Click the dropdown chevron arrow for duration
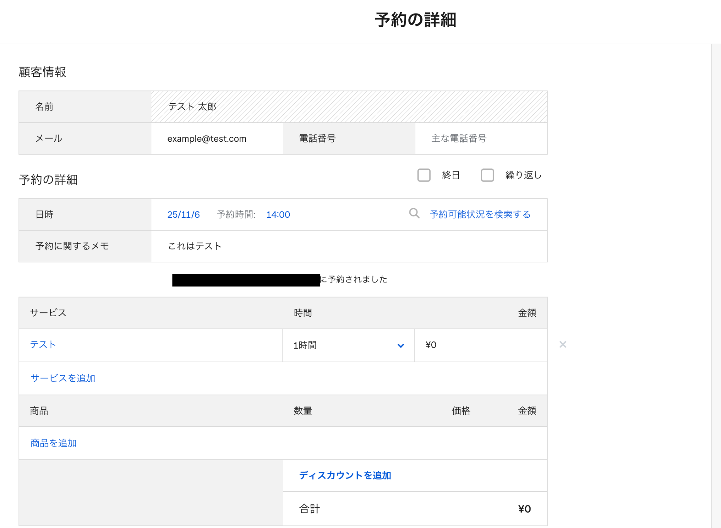Screen dimensions: 721x528 click(x=401, y=345)
